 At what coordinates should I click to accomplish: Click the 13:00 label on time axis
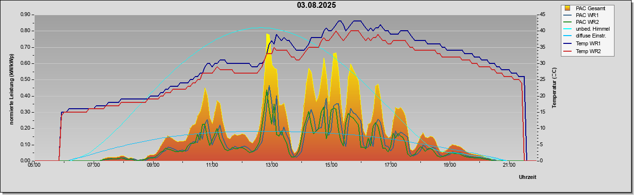tap(271, 165)
